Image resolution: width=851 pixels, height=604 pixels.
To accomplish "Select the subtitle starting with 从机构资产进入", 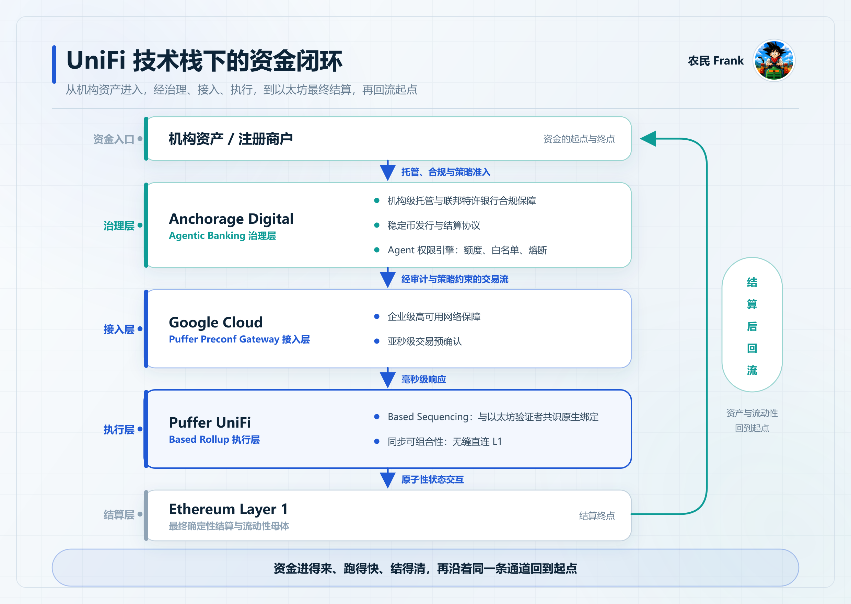I will pos(241,90).
